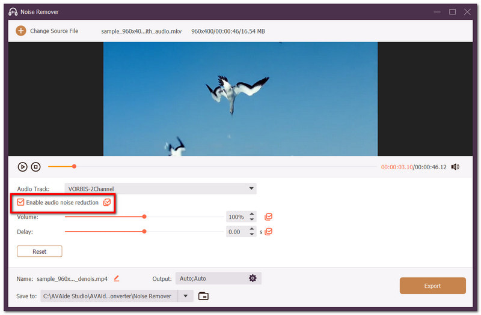
Task: Decrease delay with the down stepper arrow
Action: 252,235
